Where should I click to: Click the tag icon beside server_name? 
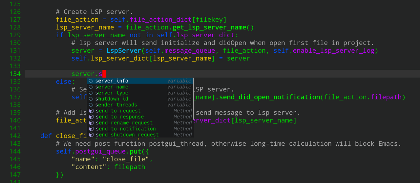point(91,87)
